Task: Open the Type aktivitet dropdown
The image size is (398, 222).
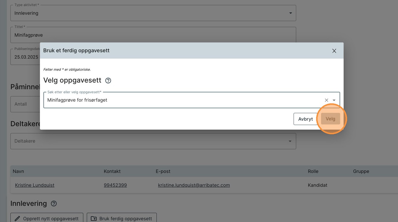Action: [x=290, y=13]
